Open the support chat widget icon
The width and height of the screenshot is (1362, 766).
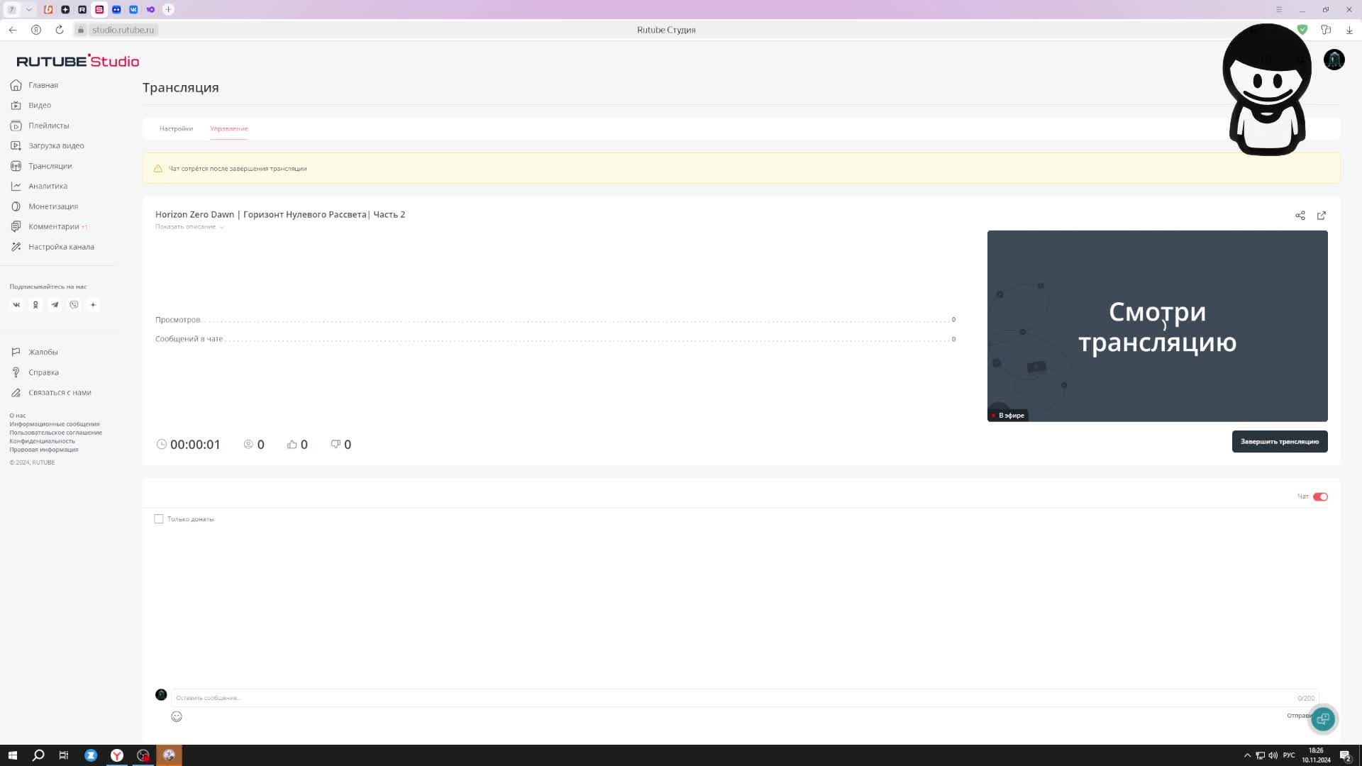coord(1322,718)
